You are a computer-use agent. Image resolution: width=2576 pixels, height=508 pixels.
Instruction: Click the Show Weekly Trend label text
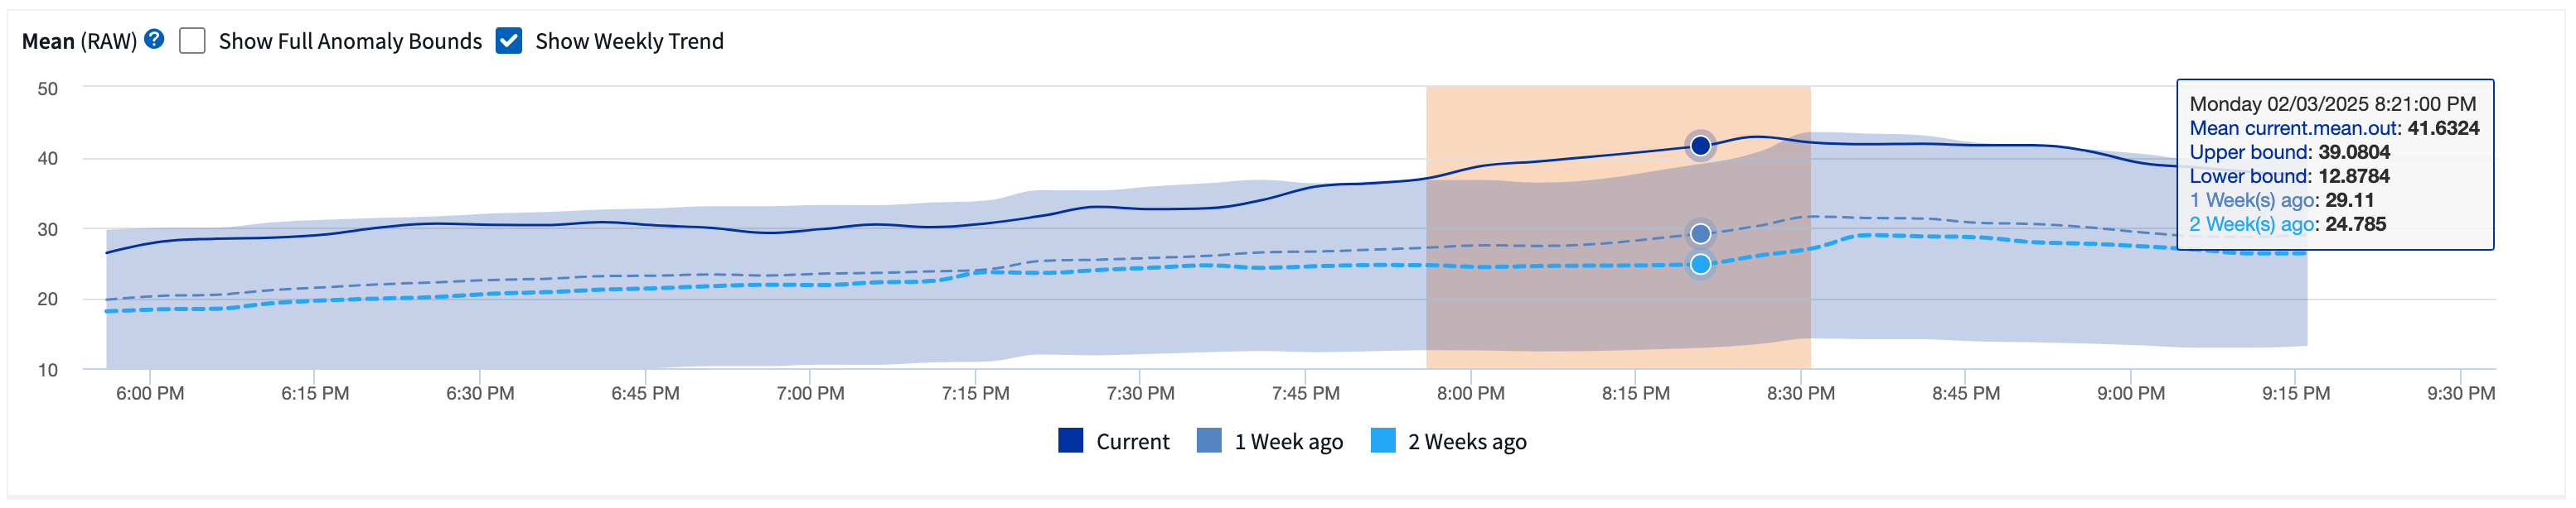point(629,41)
